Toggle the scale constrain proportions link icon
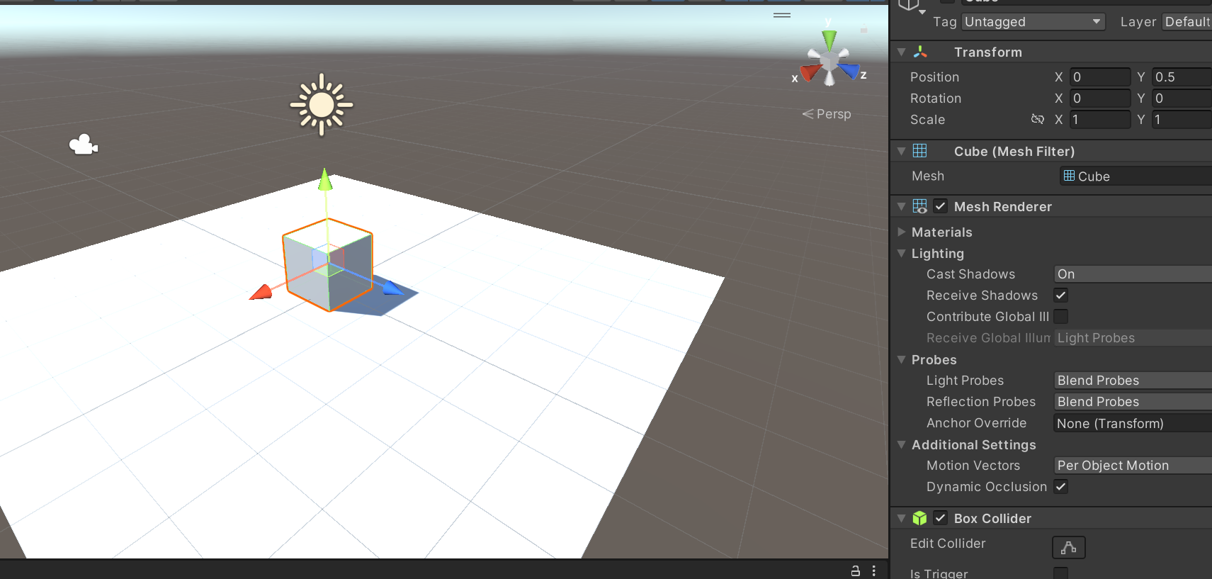The height and width of the screenshot is (579, 1212). click(1038, 119)
